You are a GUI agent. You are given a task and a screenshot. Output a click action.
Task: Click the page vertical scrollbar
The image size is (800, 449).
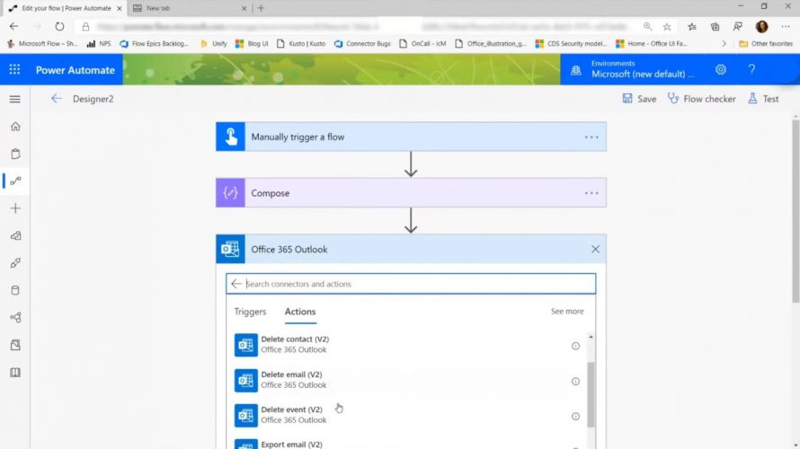click(796, 212)
